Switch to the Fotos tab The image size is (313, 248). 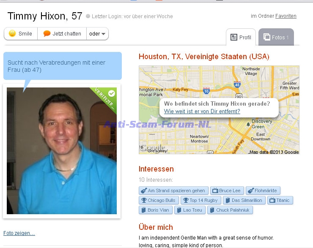276,37
